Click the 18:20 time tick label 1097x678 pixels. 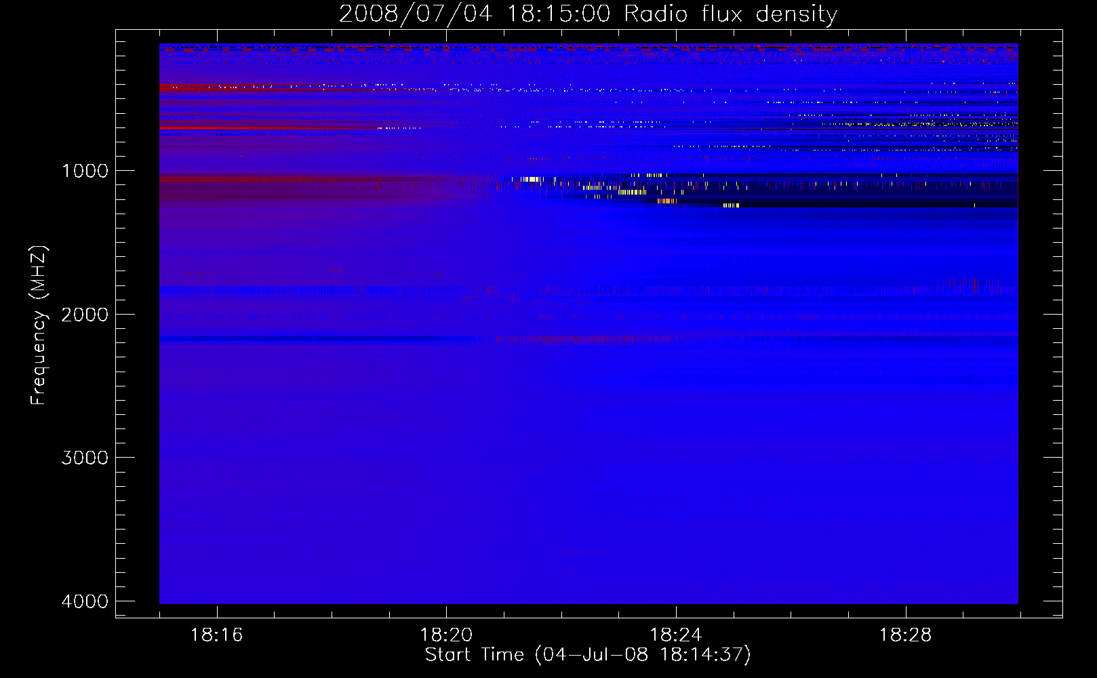point(446,635)
